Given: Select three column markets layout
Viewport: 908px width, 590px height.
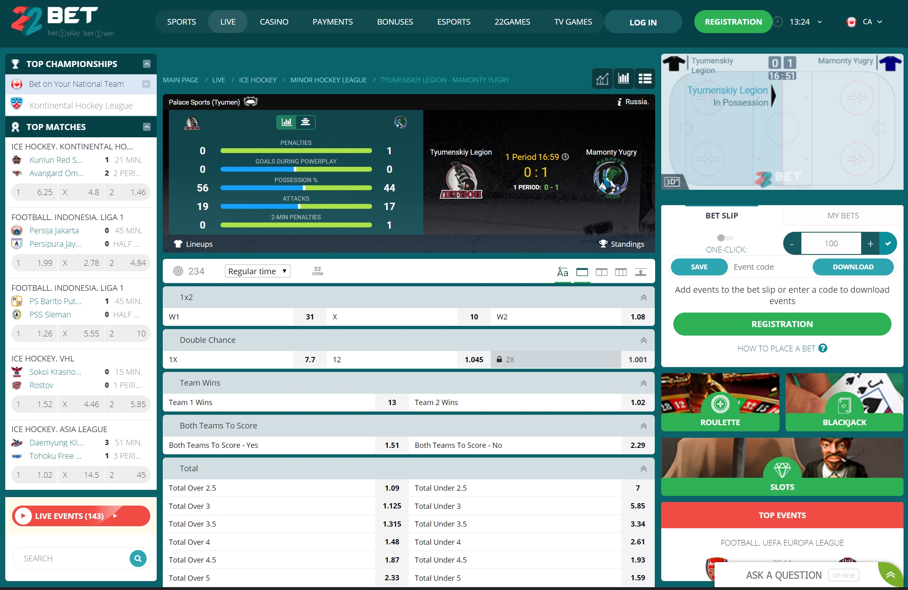Looking at the screenshot, I should coord(621,272).
